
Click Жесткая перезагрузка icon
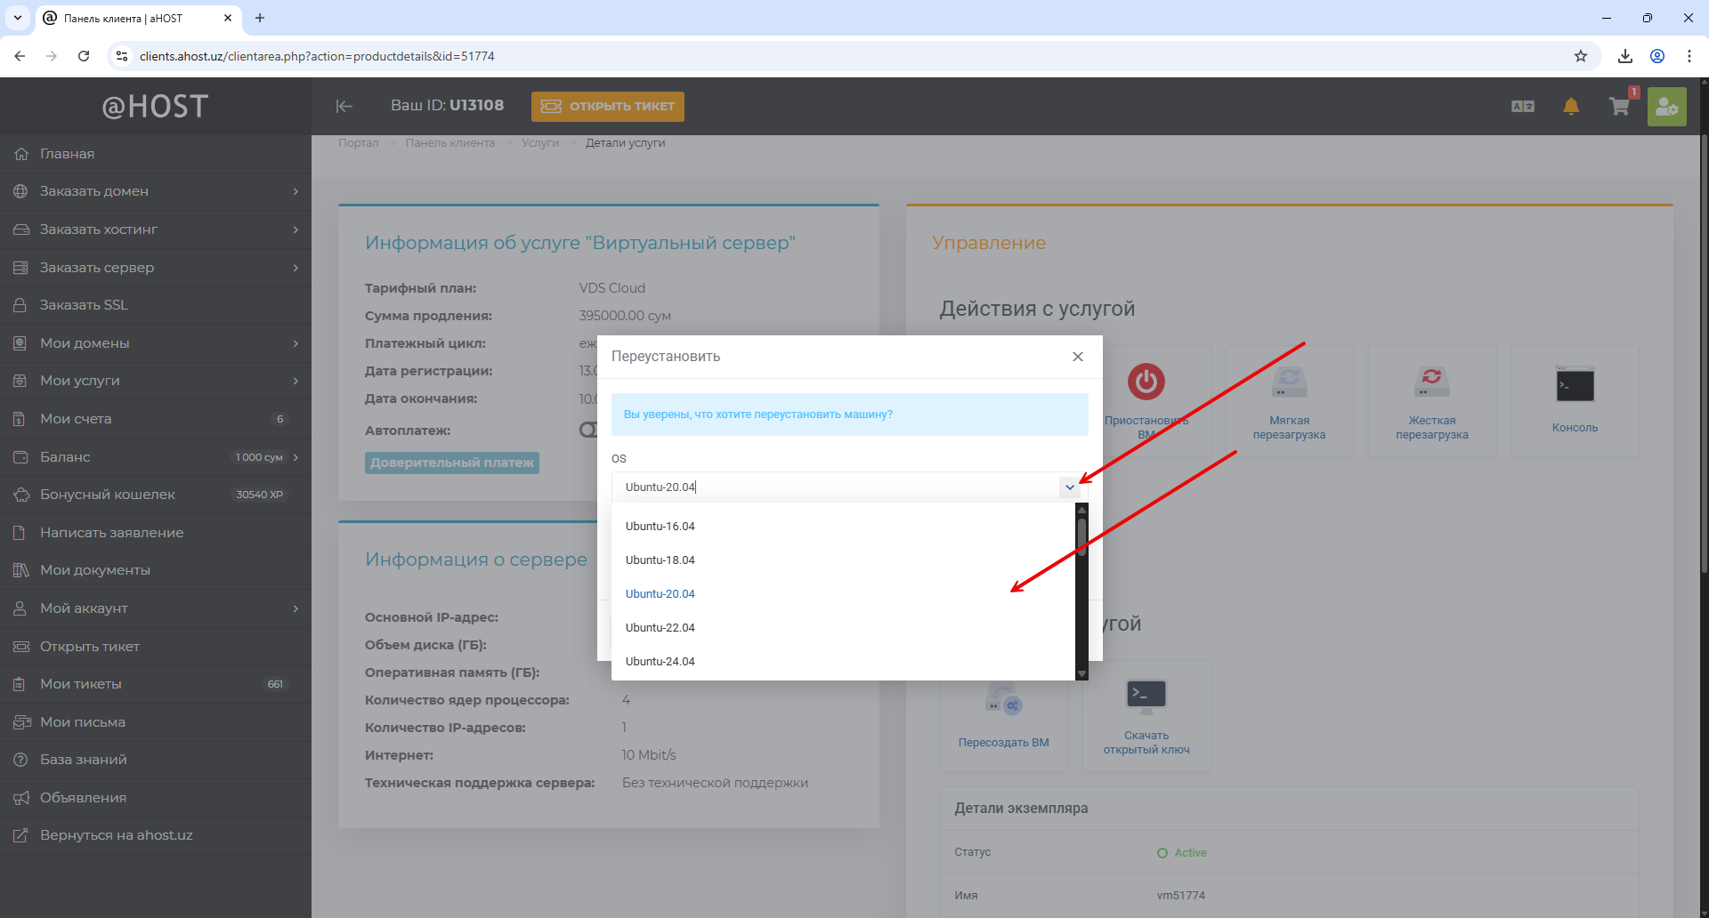coord(1432,382)
